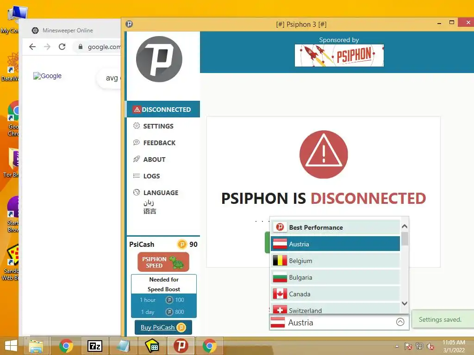Click the large Psiphon P logo
Viewport: 474px width, 355px height.
tap(159, 59)
